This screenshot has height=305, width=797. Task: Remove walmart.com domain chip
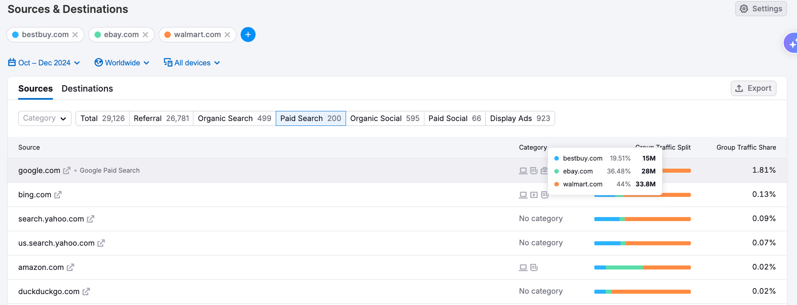tap(227, 35)
